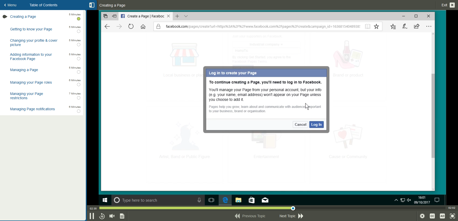The height and width of the screenshot is (221, 458).
Task: Open the reading view icon
Action: [x=368, y=26]
